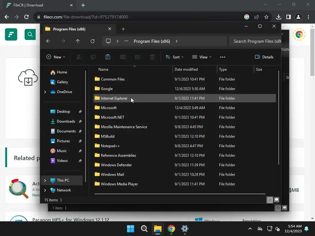Refresh the Program Files (x86) folder view
Image resolution: width=315 pixels, height=236 pixels.
click(x=93, y=41)
